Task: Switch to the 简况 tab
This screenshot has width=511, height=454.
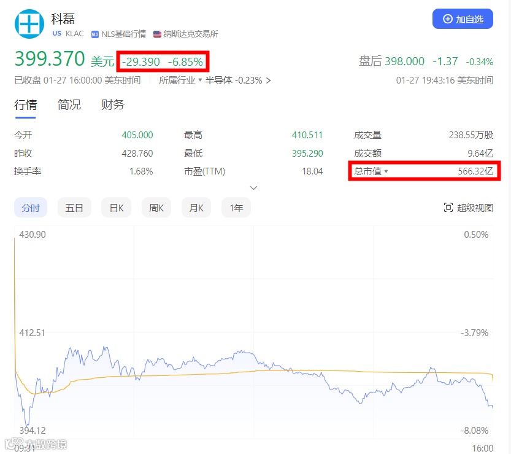Action: coord(69,105)
